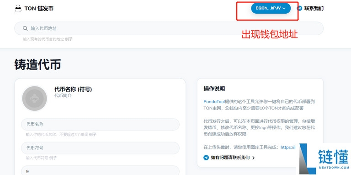Click the 代币简介 preview text
Viewport: 351px width, 175px height.
[63, 96]
